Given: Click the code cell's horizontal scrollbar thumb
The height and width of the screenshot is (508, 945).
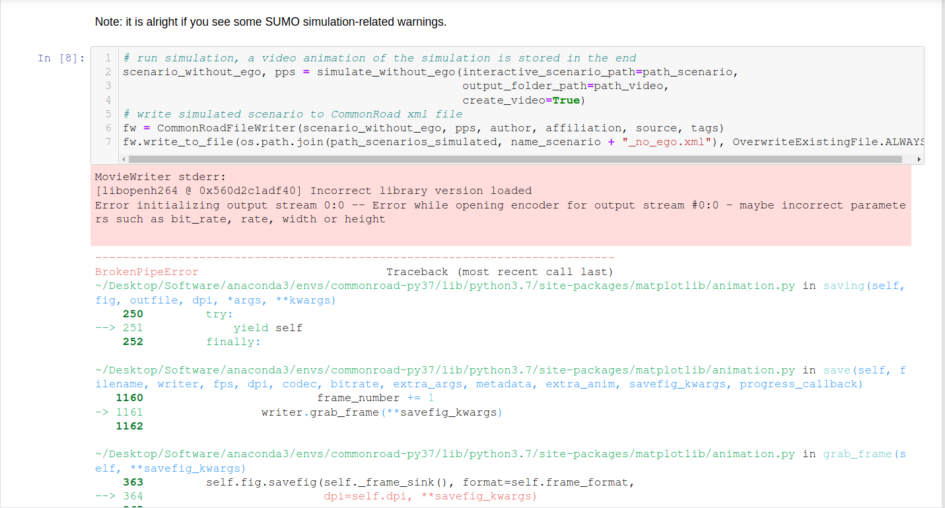Looking at the screenshot, I should click(x=515, y=159).
